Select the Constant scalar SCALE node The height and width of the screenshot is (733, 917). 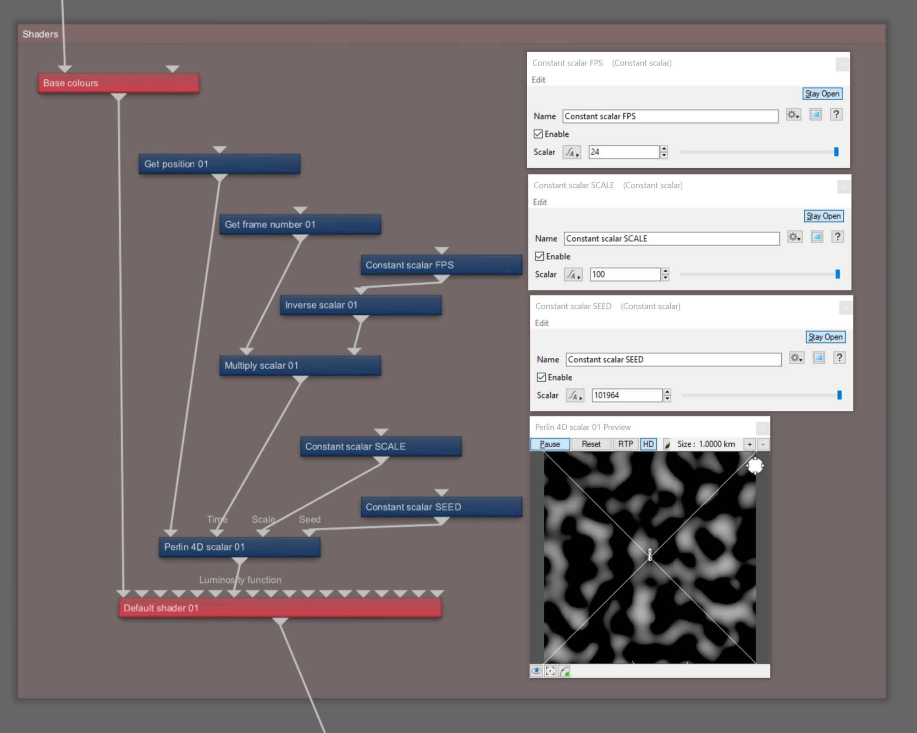coord(381,446)
